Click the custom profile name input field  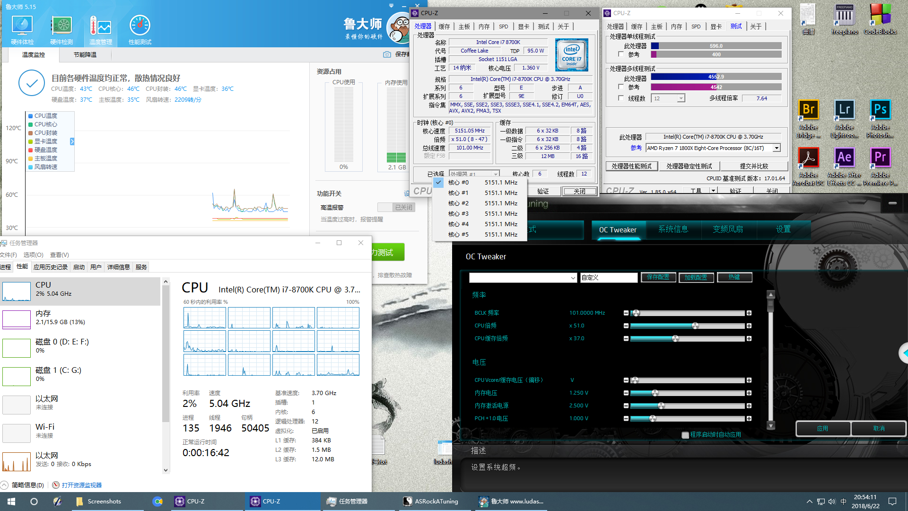pos(609,278)
